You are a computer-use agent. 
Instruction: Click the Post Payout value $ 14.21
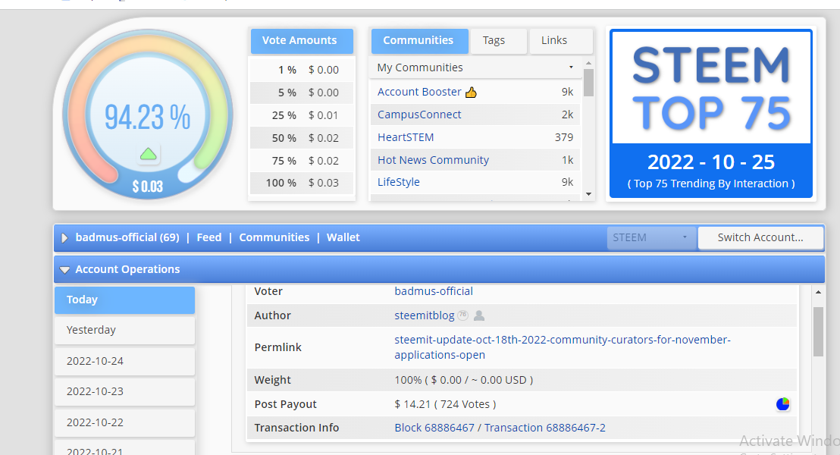445,404
